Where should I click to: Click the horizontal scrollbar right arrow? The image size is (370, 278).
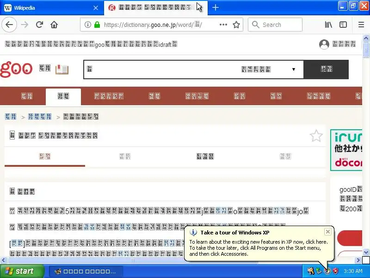(x=358, y=260)
